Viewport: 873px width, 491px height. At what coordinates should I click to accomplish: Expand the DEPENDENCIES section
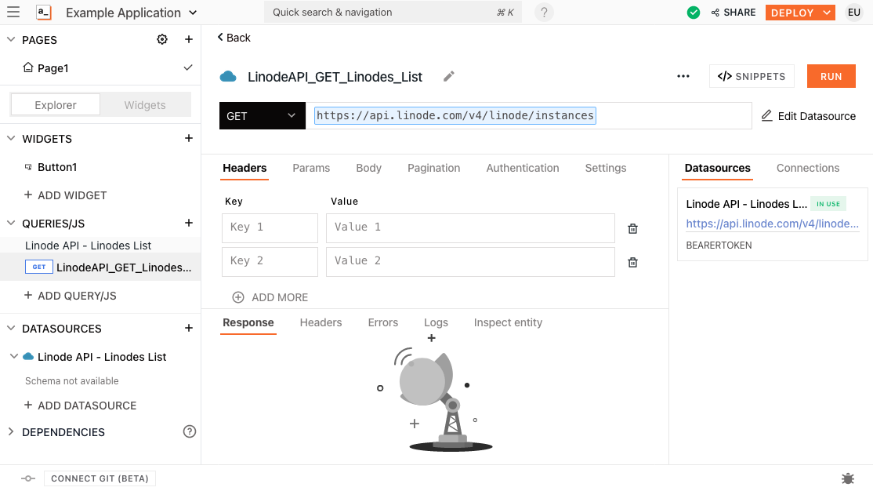[x=11, y=432]
